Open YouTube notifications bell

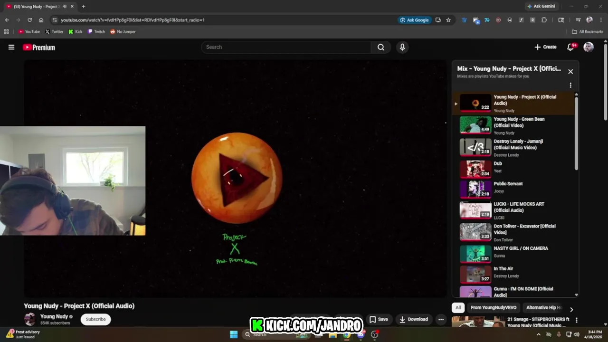[x=571, y=47]
